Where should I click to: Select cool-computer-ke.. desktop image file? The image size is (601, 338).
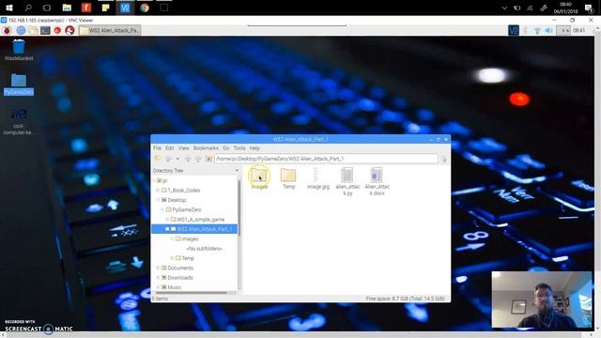pyautogui.click(x=19, y=121)
